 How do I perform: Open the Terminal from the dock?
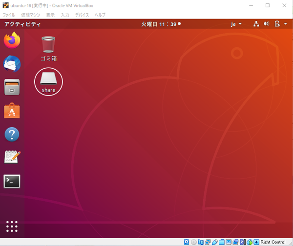[12, 181]
